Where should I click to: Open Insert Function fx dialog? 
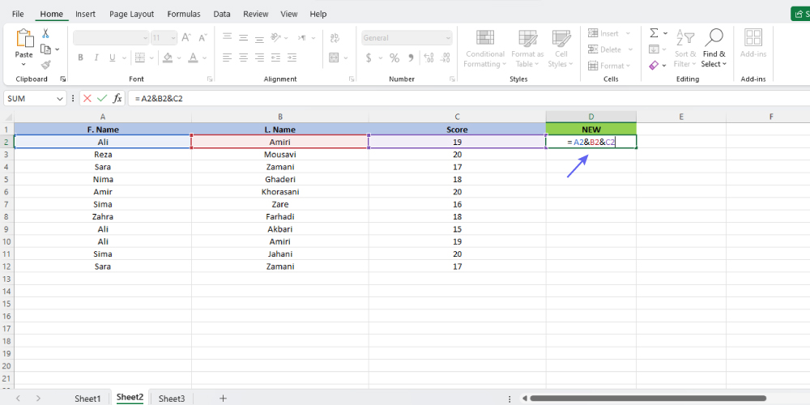point(117,98)
